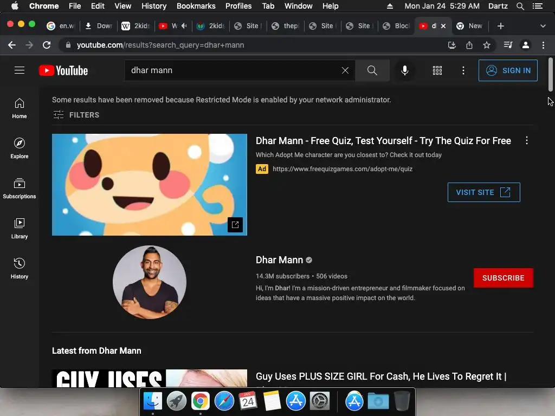The height and width of the screenshot is (416, 555).
Task: Open Notes from the Dock
Action: [x=272, y=401]
